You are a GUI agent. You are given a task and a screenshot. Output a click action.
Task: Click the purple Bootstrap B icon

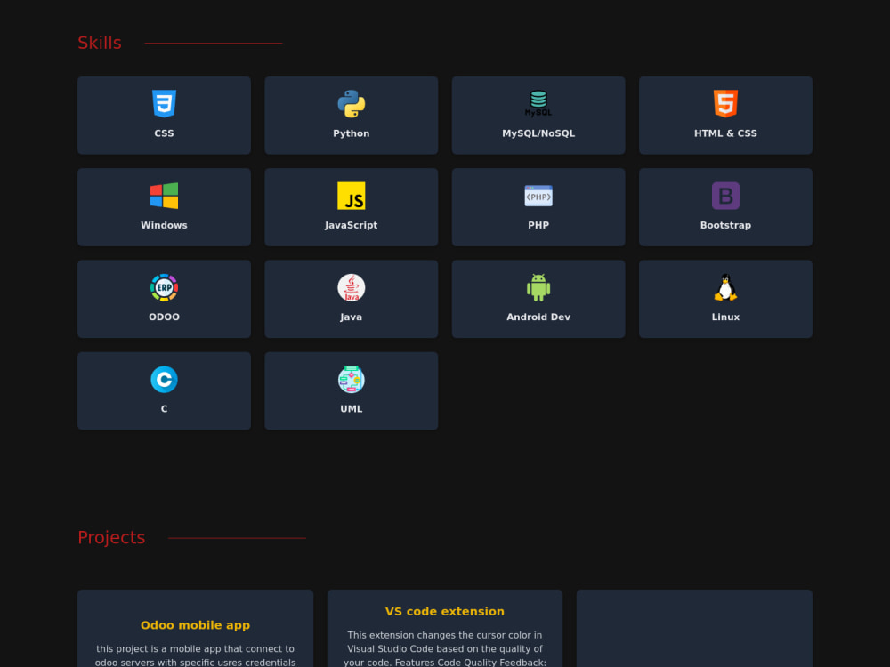pos(725,196)
